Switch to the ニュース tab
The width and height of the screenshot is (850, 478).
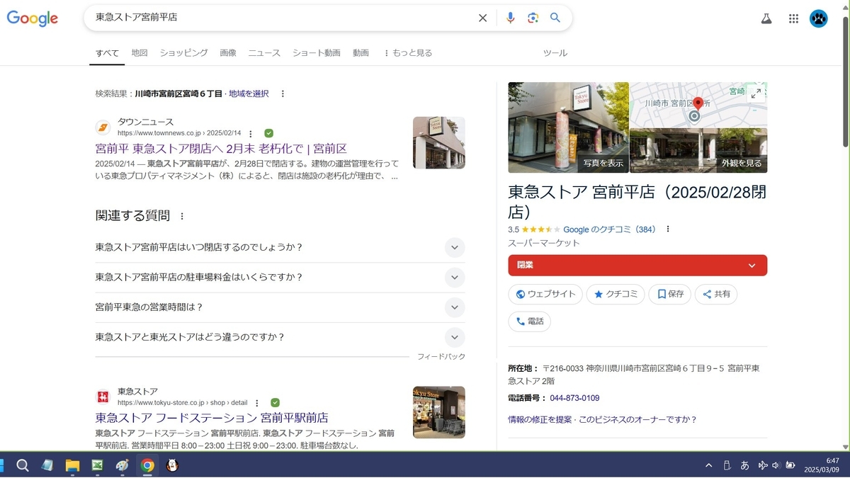[264, 53]
